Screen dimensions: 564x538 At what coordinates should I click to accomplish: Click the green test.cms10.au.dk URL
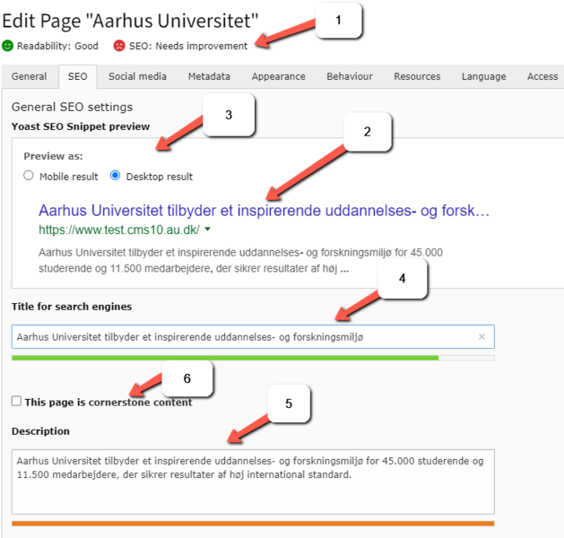[x=119, y=230]
